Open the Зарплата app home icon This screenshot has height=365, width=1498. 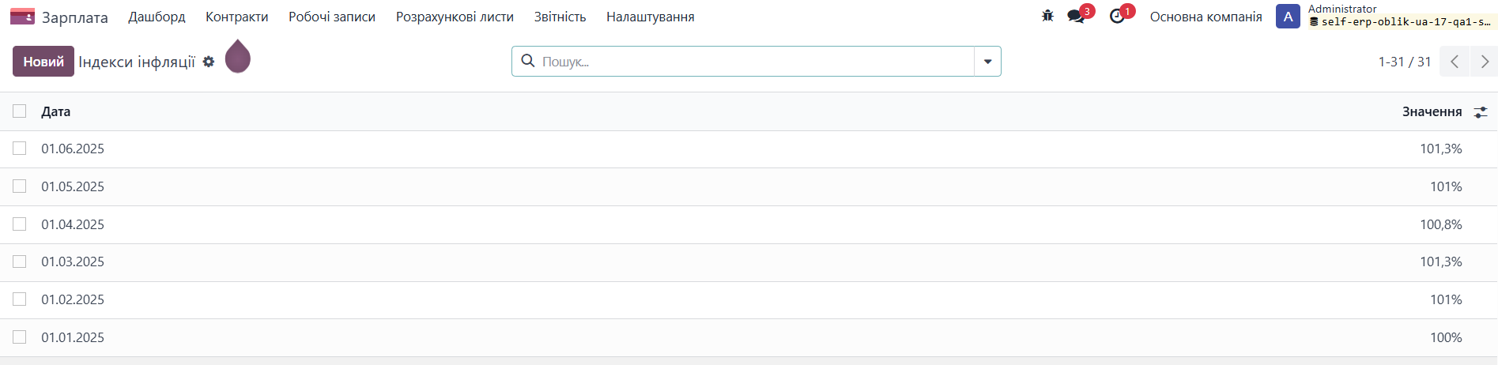(x=22, y=17)
